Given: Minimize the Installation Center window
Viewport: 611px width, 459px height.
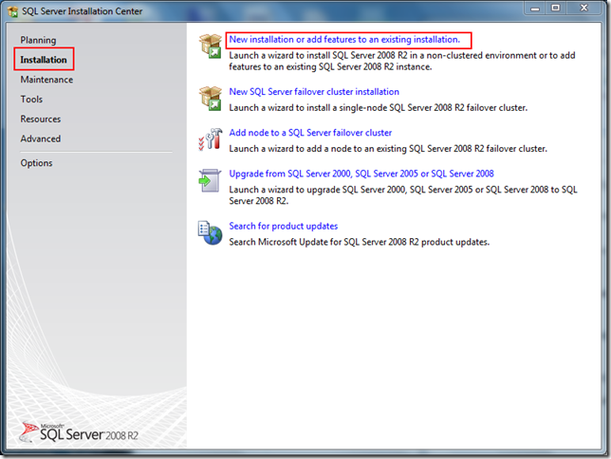Looking at the screenshot, I should 535,9.
